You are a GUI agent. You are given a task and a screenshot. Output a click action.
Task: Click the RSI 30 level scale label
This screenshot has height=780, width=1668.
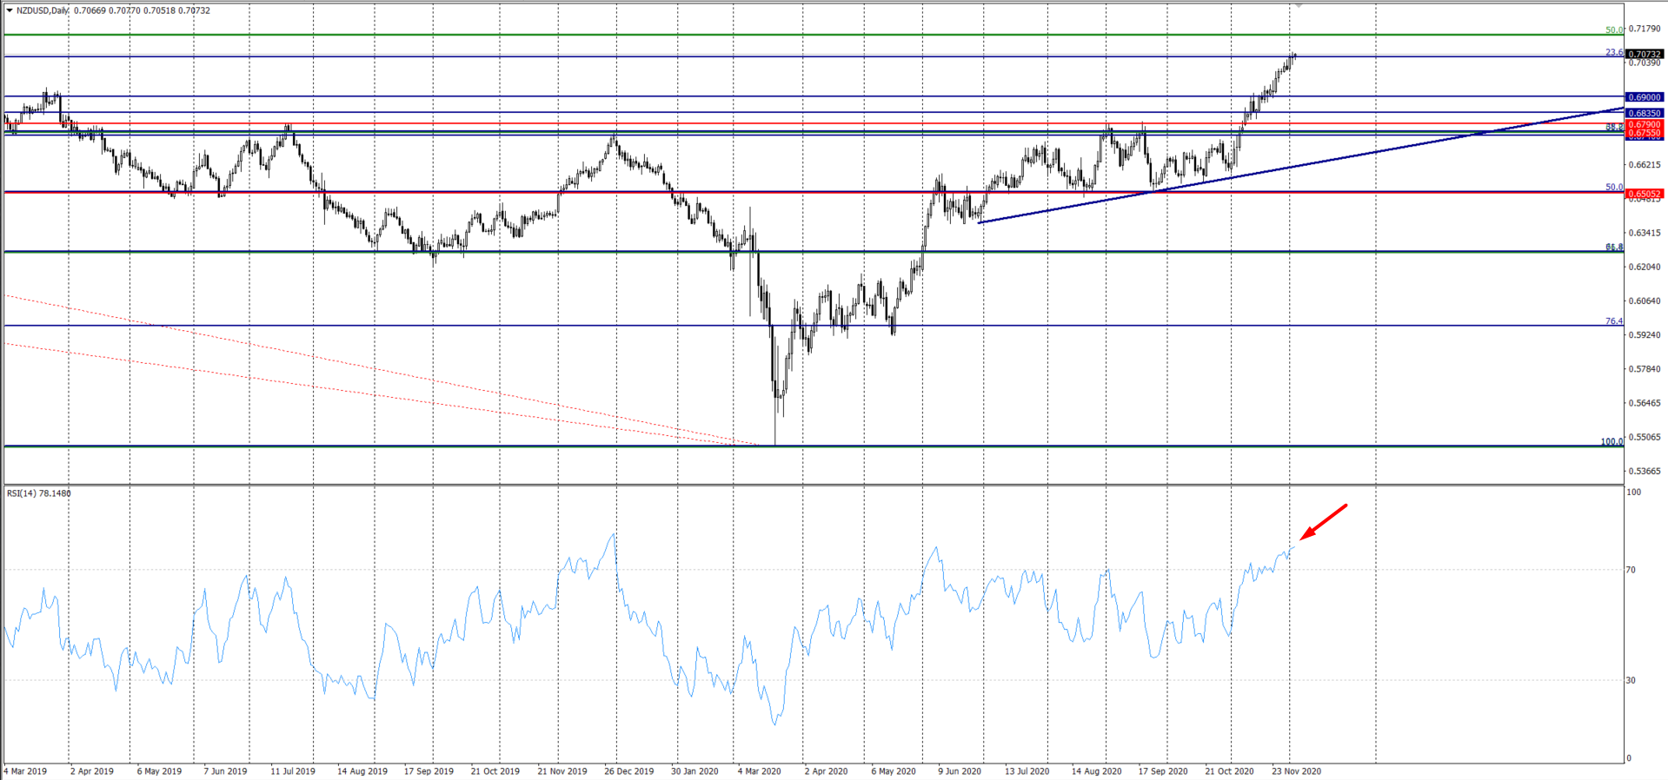[x=1631, y=680]
